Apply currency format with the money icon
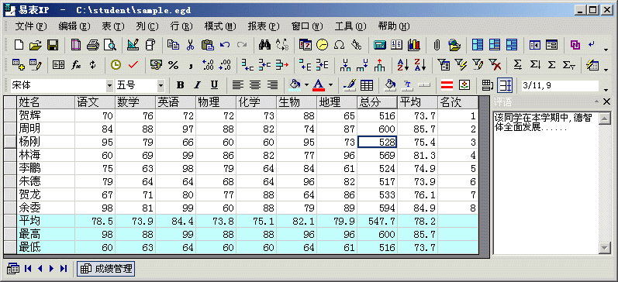Image resolution: width=618 pixels, height=282 pixels. (156, 65)
